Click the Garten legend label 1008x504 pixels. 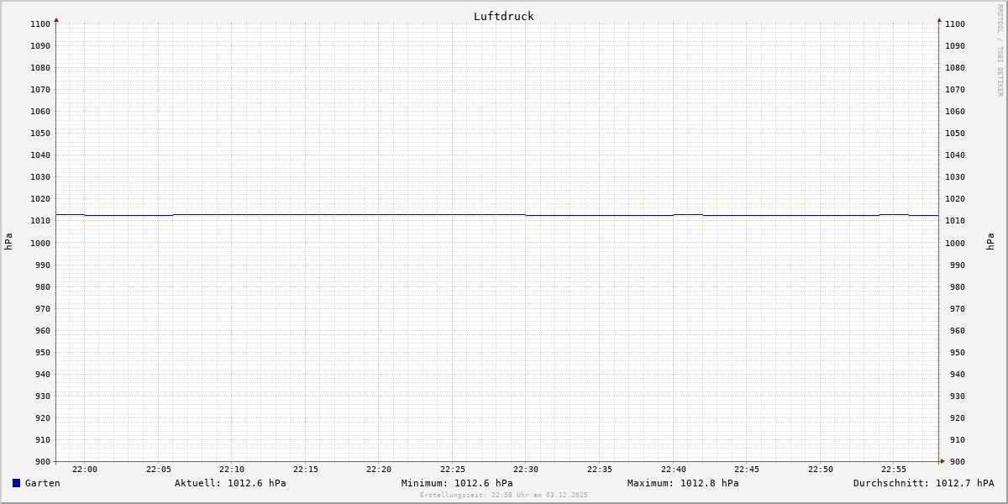click(42, 483)
